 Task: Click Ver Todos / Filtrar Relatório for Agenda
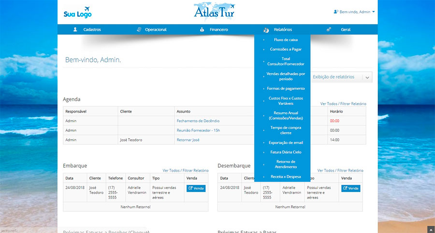click(x=343, y=103)
